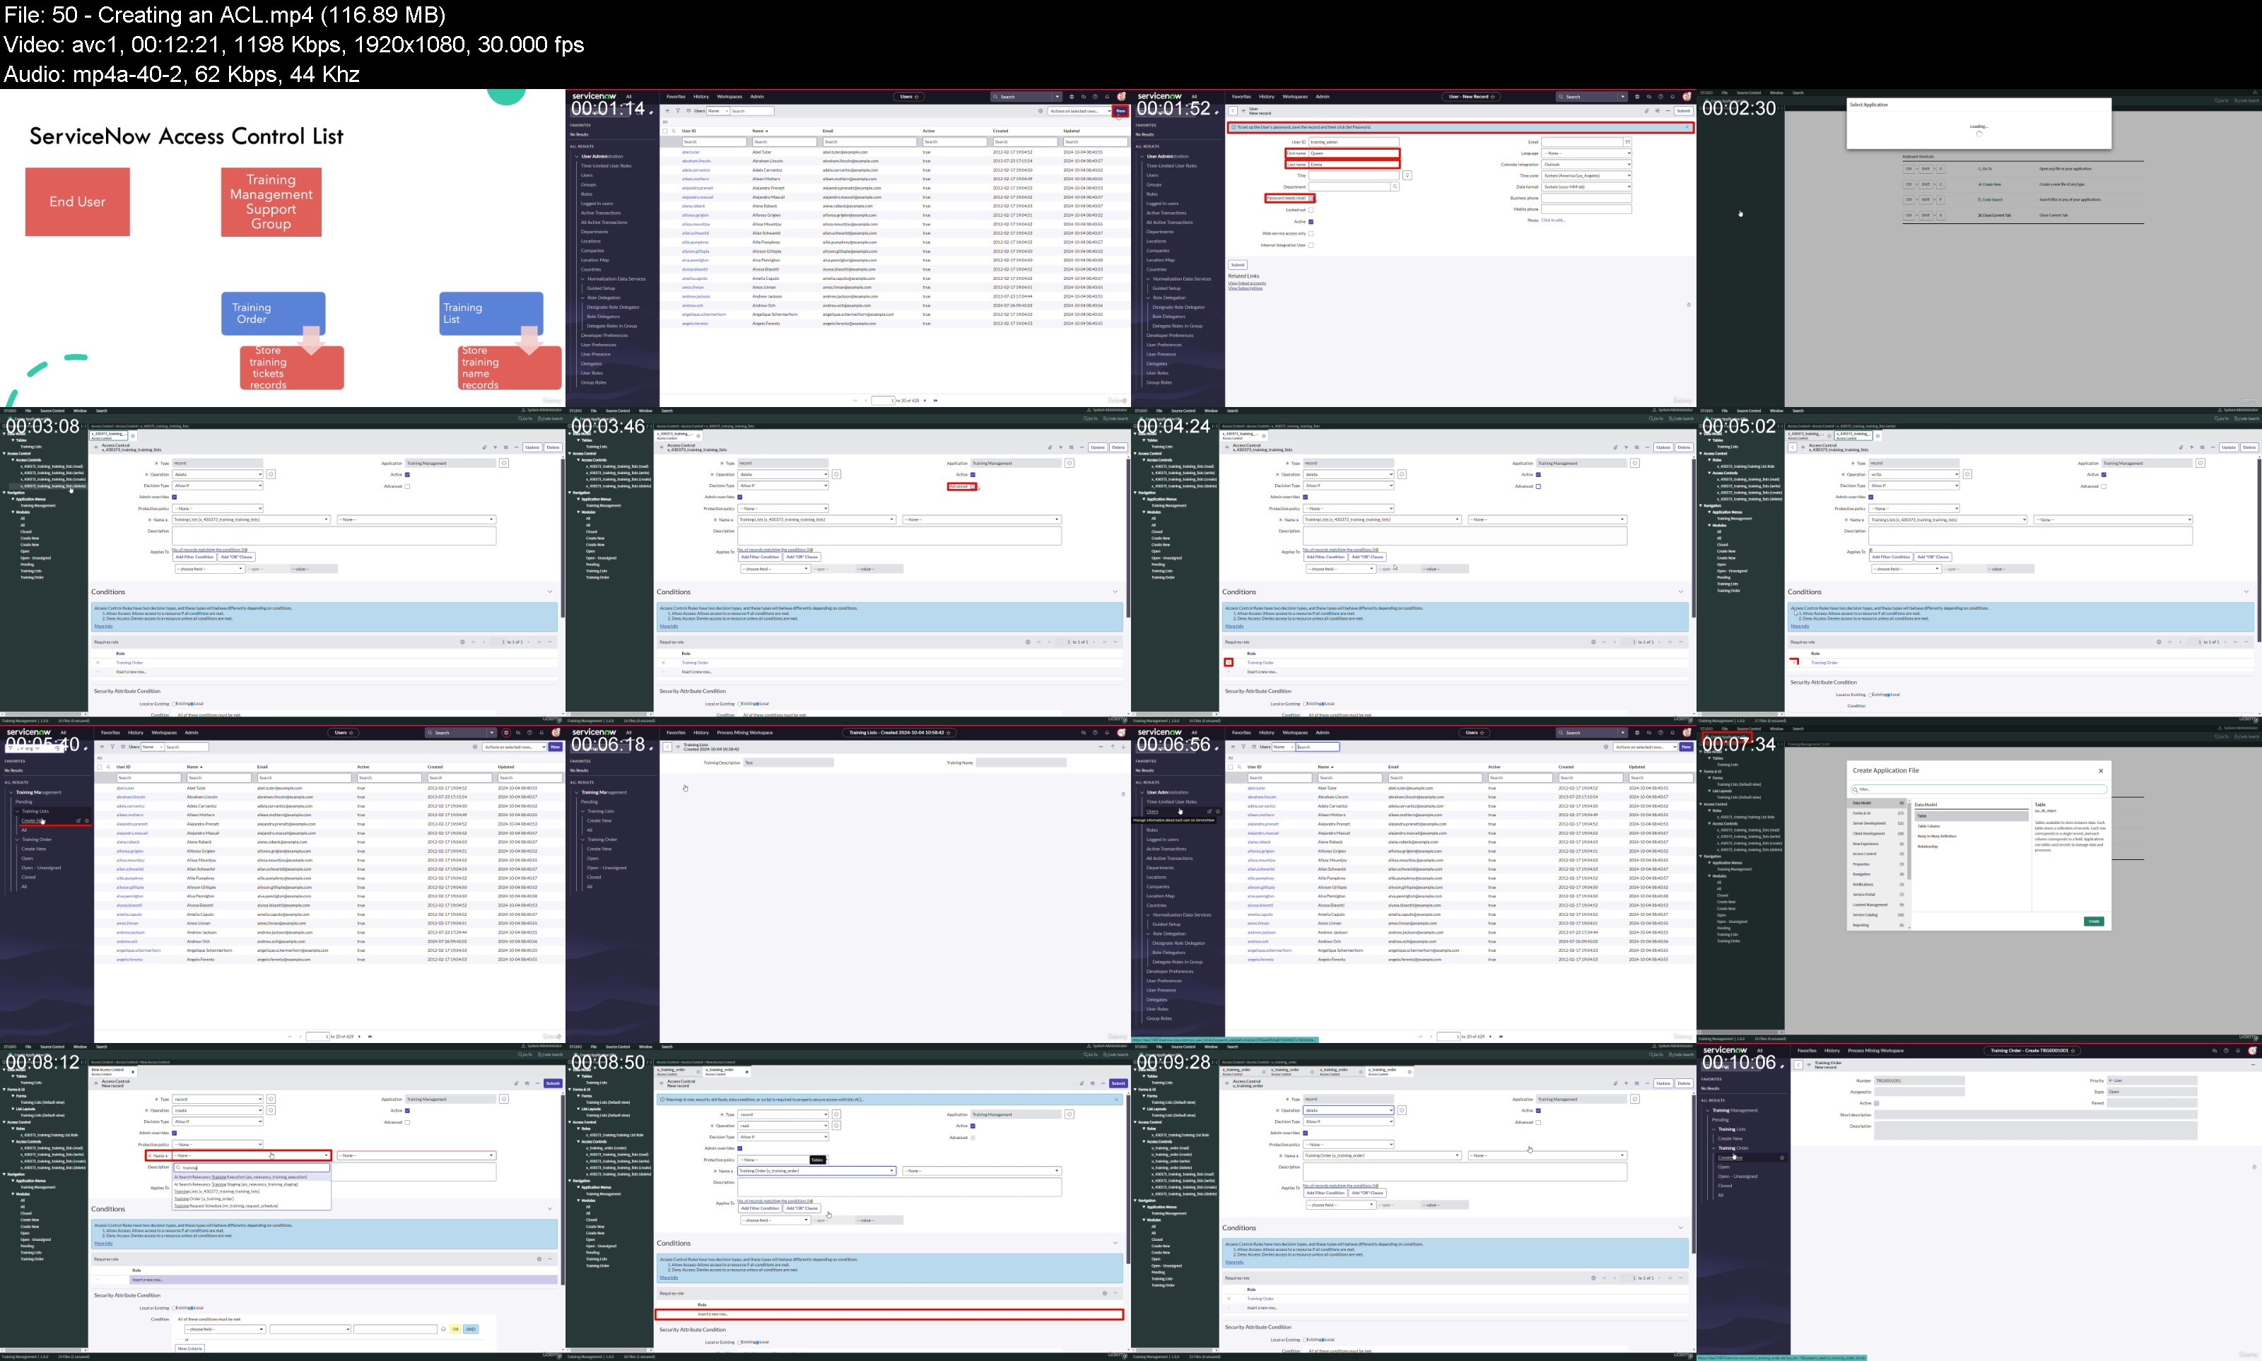Click attachment paperclip in 00:03:08 ACL form
Image resolution: width=2262 pixels, height=1361 pixels.
[484, 447]
